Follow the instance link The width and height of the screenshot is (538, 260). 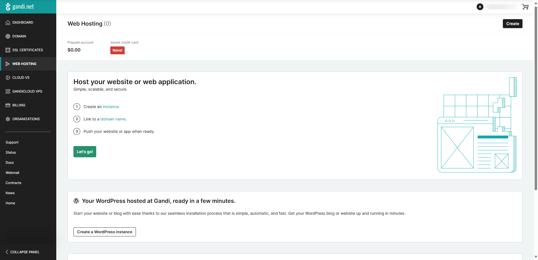point(111,107)
